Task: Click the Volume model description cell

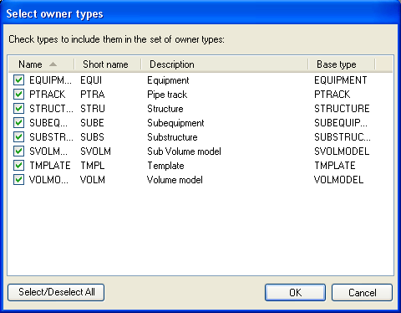Action: (x=175, y=180)
